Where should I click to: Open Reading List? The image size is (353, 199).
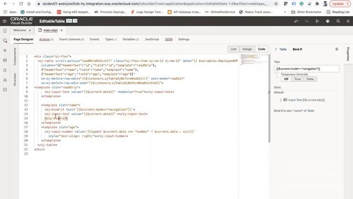pyautogui.click(x=338, y=12)
